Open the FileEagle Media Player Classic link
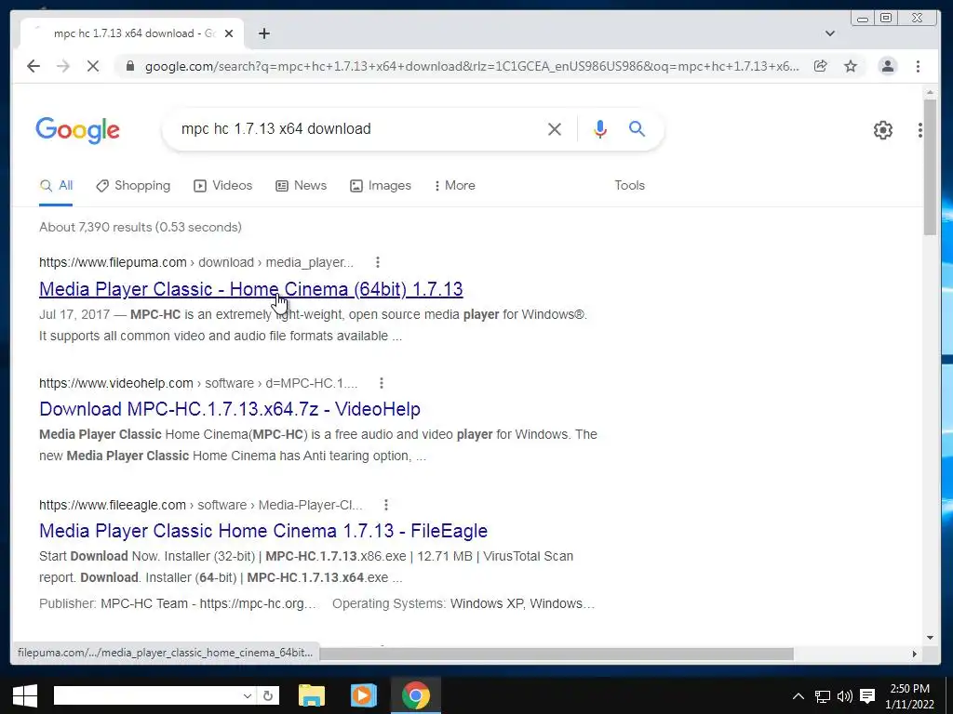 (263, 531)
